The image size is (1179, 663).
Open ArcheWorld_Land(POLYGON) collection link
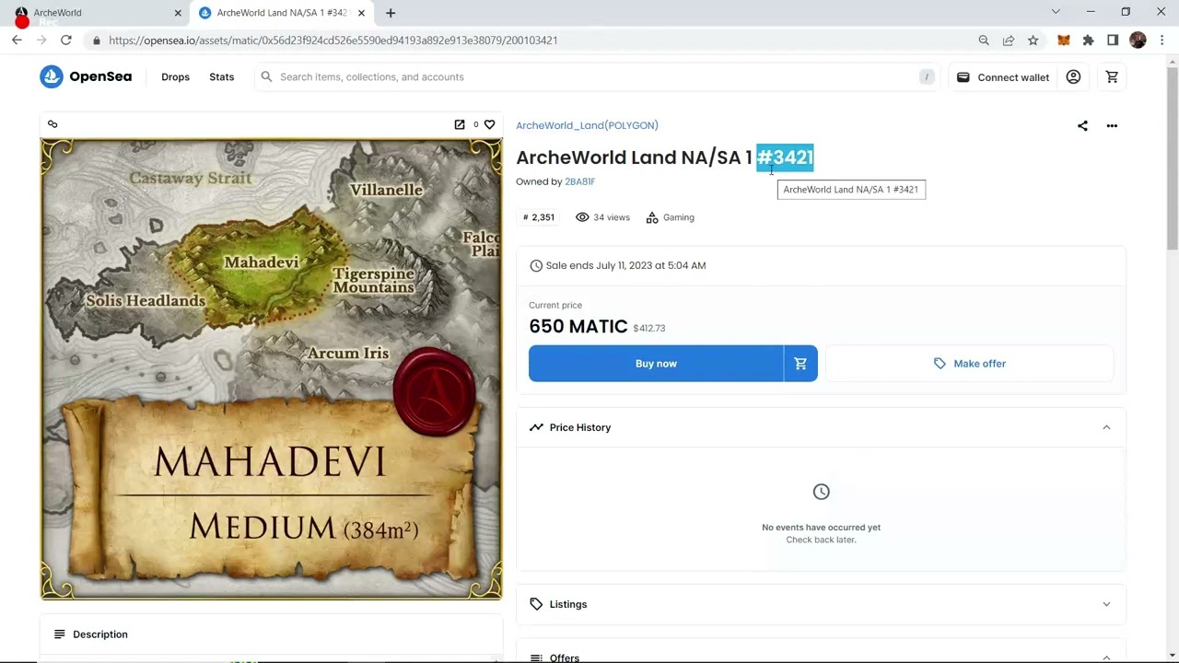point(587,125)
